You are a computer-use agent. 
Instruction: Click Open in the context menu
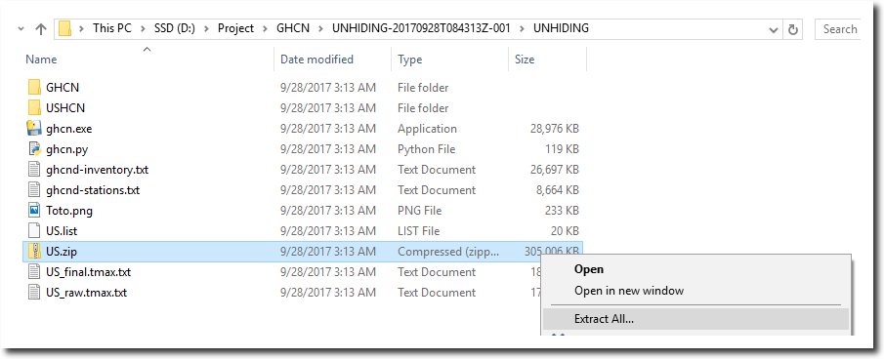click(589, 269)
